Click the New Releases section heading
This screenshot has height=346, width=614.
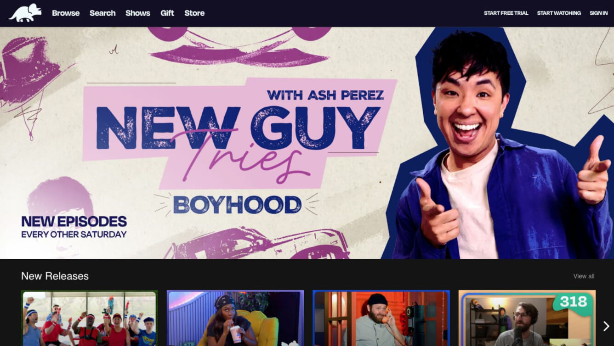tap(55, 276)
